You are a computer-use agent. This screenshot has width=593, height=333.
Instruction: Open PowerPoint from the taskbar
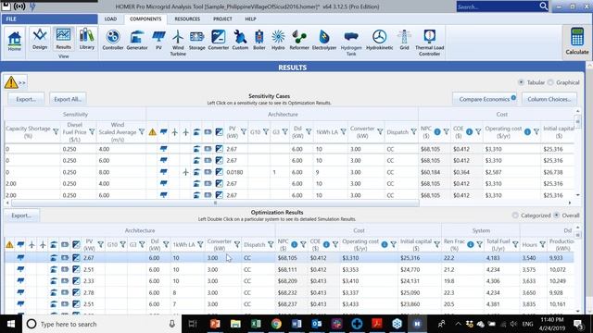point(215,324)
